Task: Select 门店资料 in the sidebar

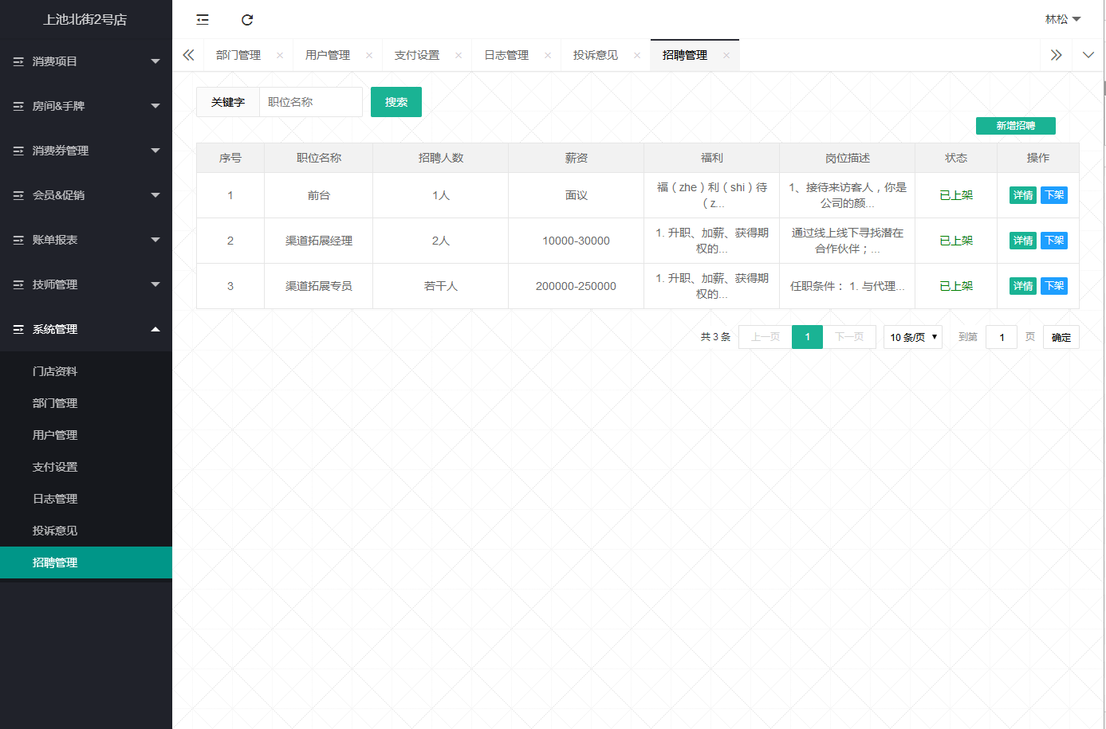Action: tap(55, 371)
